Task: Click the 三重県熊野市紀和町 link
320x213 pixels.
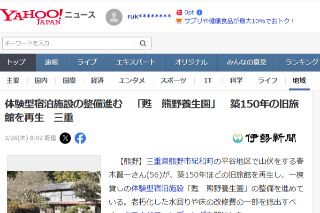Action: point(180,161)
